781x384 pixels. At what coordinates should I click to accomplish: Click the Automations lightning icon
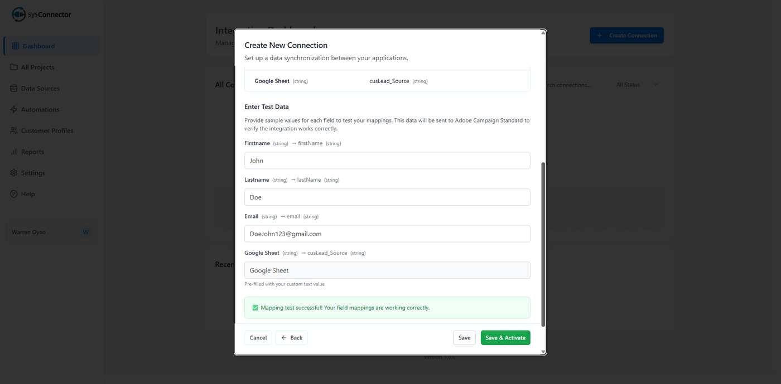14,110
